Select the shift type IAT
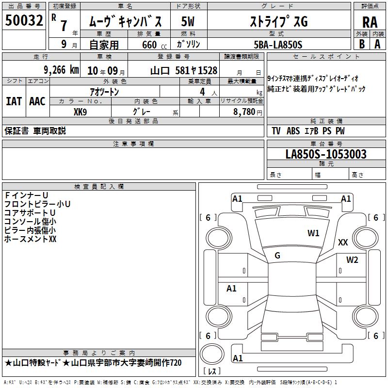Image resolution: width=388 pixels, height=388 pixels. click(x=14, y=101)
